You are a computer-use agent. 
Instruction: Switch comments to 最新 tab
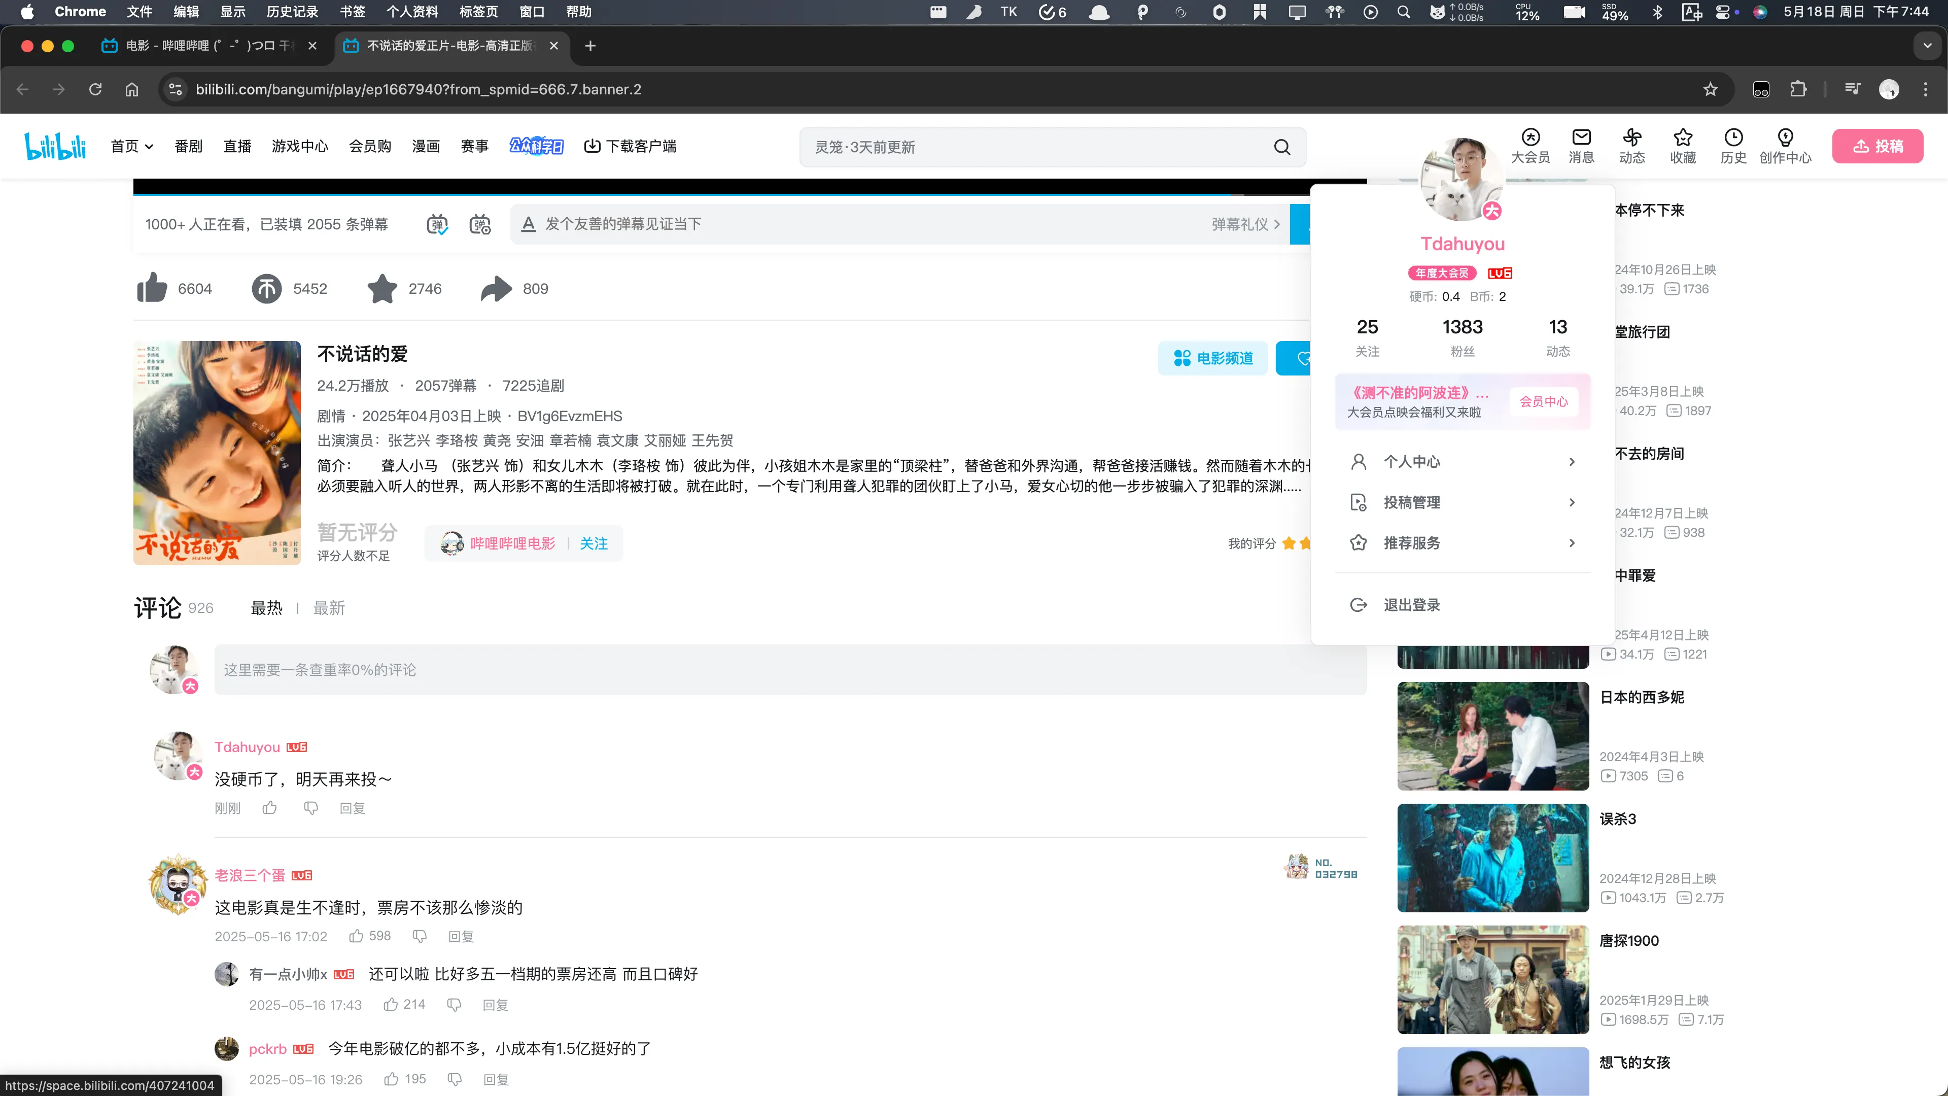(329, 607)
